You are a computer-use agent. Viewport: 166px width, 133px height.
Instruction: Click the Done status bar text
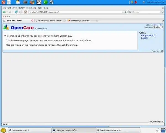click(x=5, y=124)
